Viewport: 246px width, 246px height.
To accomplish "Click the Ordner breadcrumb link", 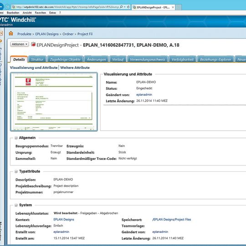I will coord(68,34).
